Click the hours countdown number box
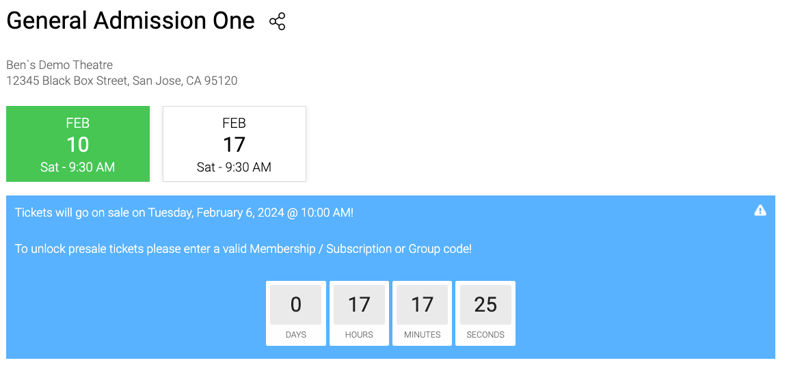Image resolution: width=789 pixels, height=367 pixels. [359, 305]
